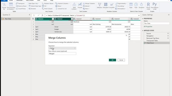
Task: Click Merge Columns in the ribbon
Action: [x=89, y=3]
